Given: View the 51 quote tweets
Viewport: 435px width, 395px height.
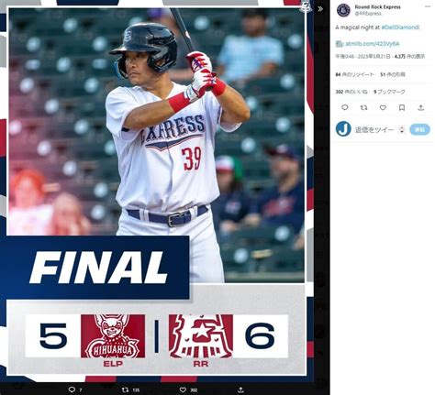Looking at the screenshot, I should click(393, 74).
